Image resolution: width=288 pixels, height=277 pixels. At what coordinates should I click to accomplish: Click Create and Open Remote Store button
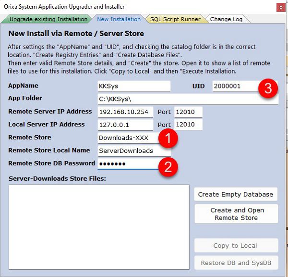coord(236,214)
